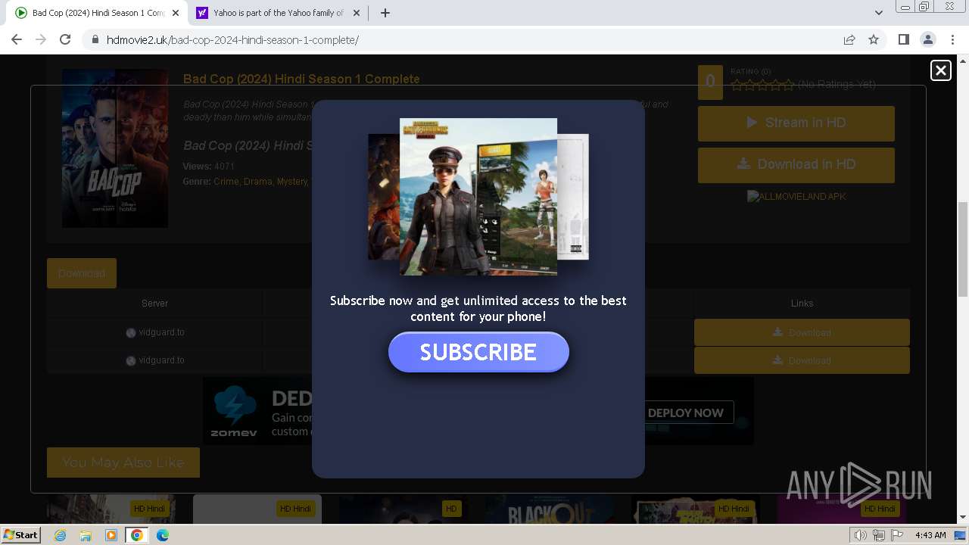Open network icon in system tray
Viewport: 969px width, 545px height.
tap(879, 535)
